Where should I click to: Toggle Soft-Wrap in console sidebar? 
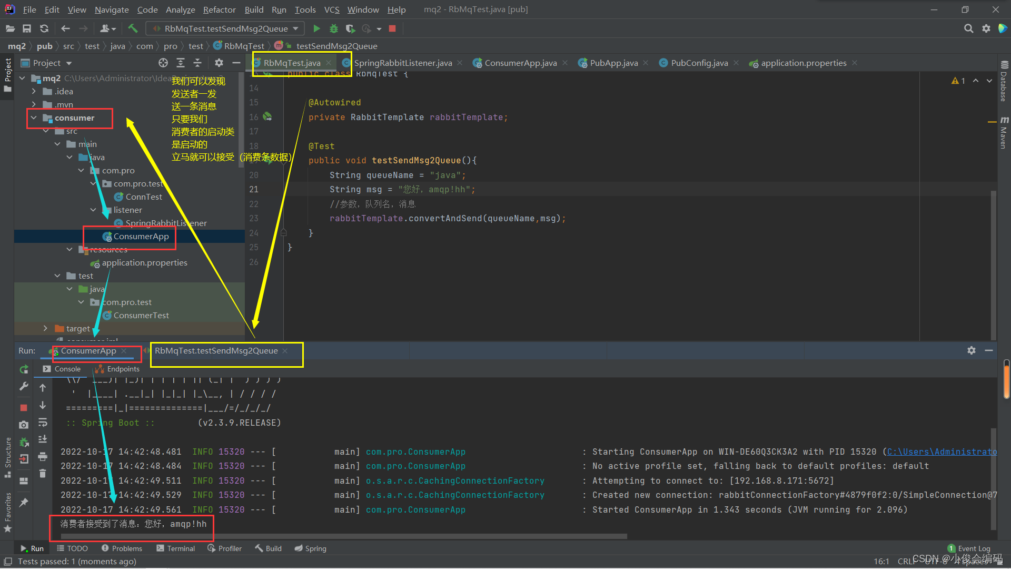[x=43, y=423]
